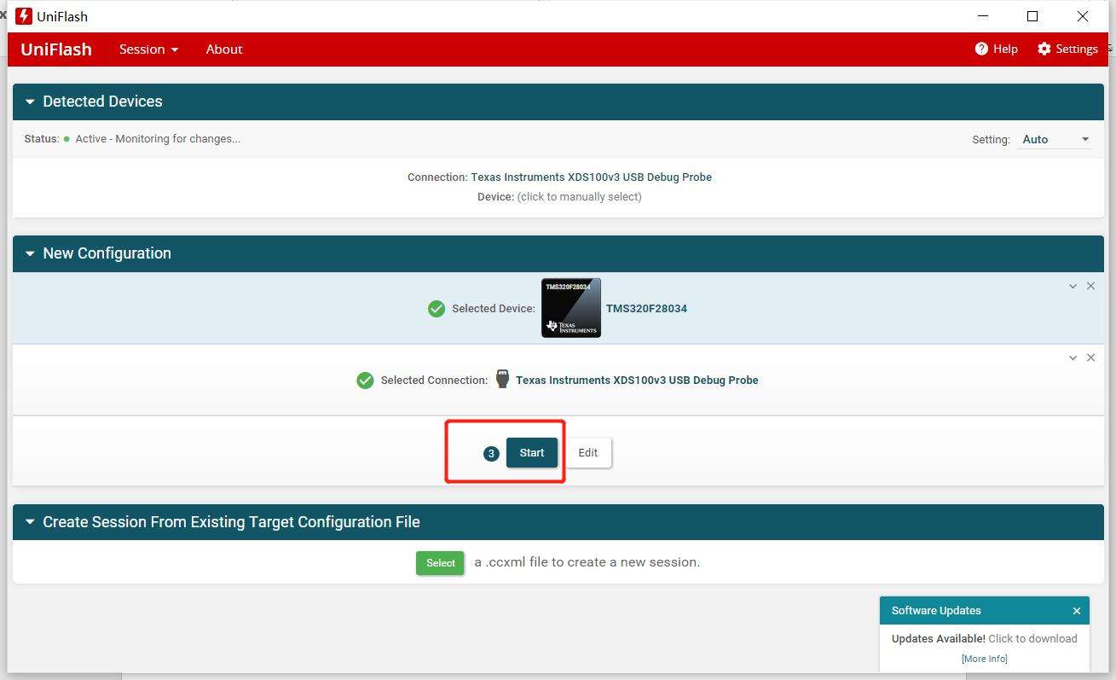Collapse the Detected Devices section
The width and height of the screenshot is (1116, 680).
tap(30, 102)
